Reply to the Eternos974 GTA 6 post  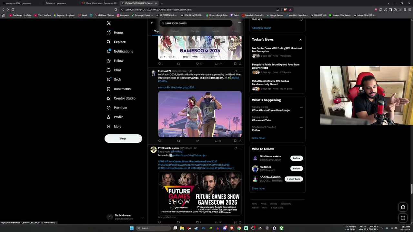(x=159, y=141)
